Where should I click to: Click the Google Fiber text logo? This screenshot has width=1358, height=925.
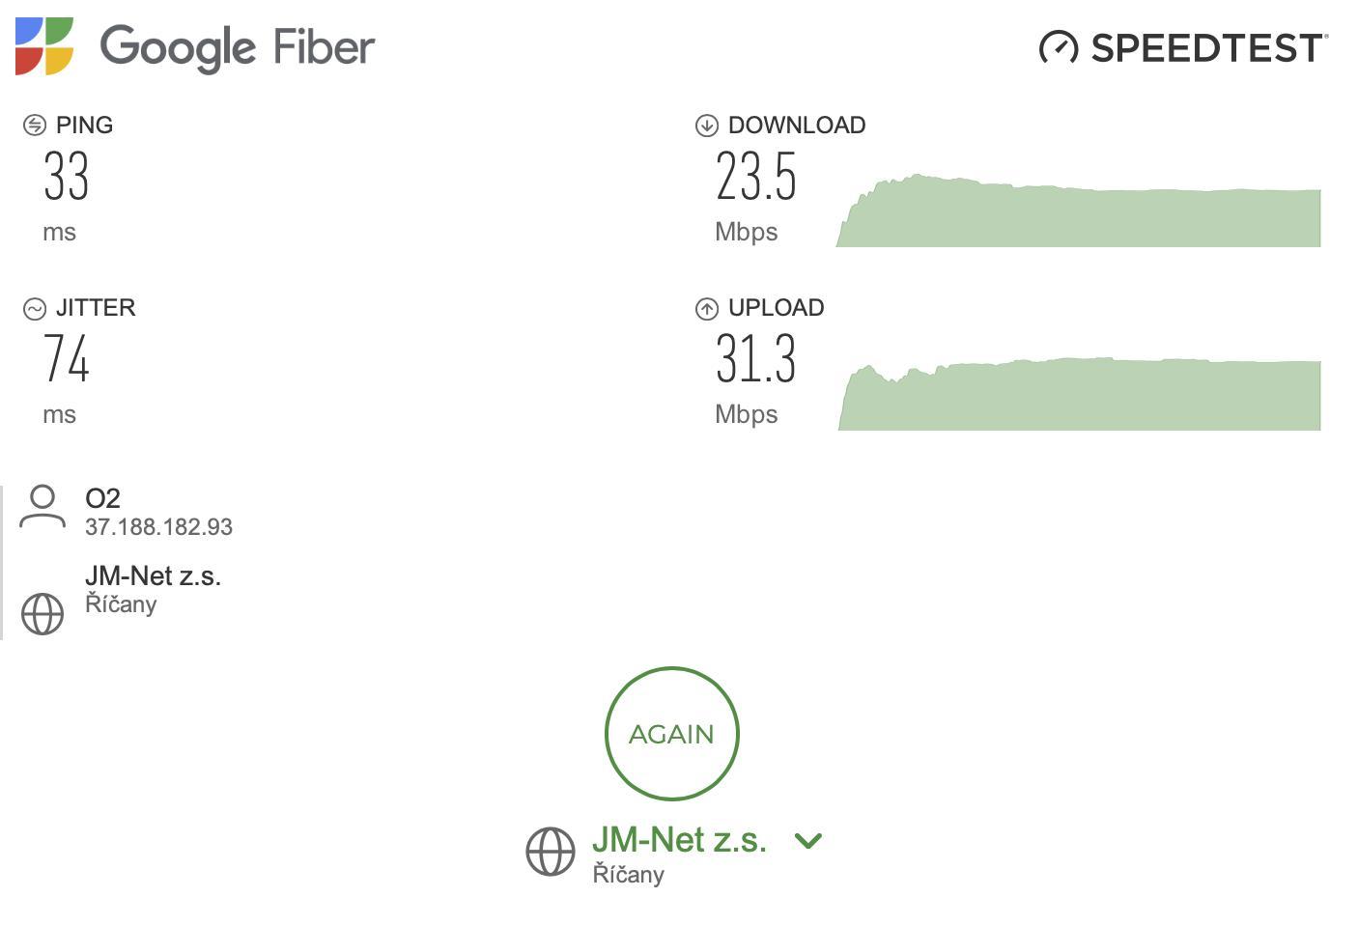click(238, 47)
